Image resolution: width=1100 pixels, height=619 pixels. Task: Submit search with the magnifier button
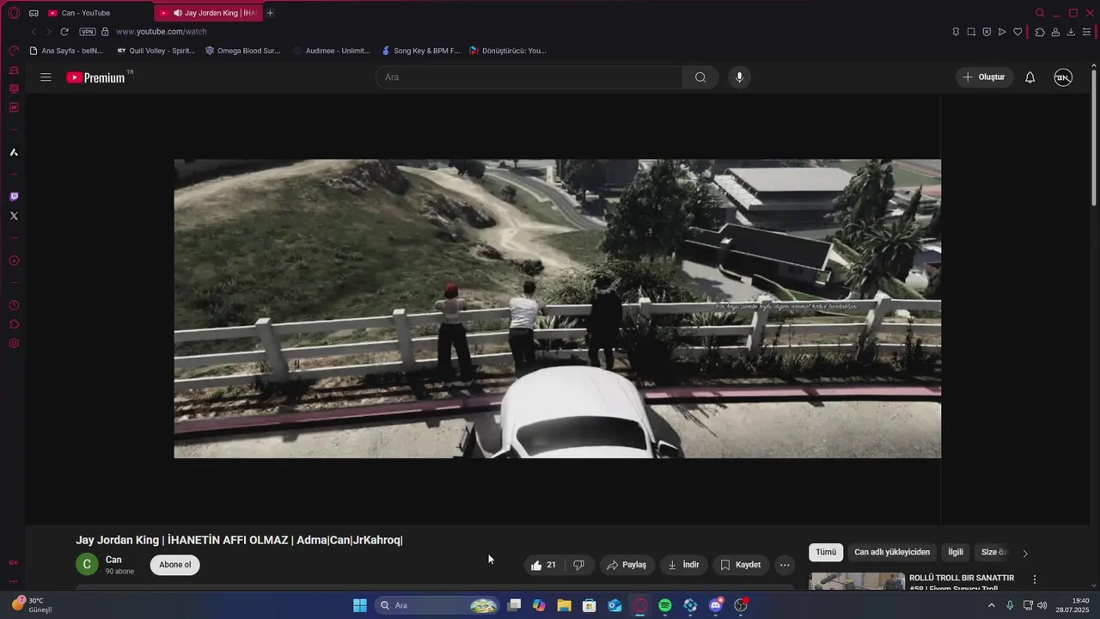pos(700,77)
